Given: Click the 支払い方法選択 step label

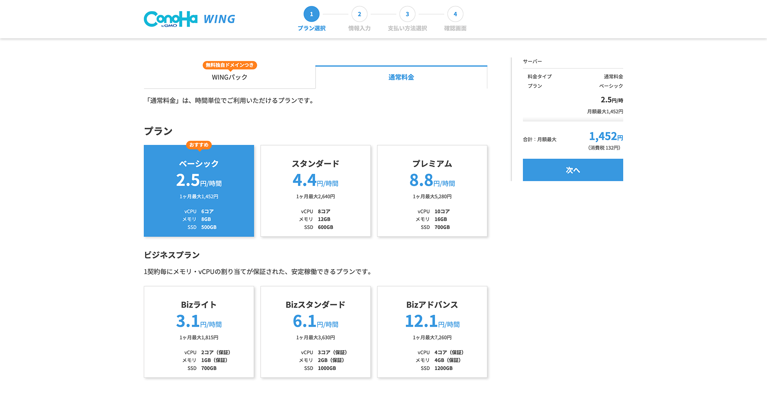Looking at the screenshot, I should (x=407, y=28).
